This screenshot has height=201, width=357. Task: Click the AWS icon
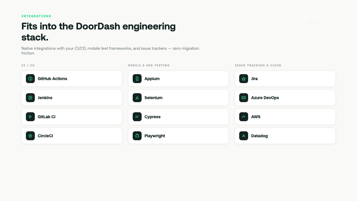coord(244,117)
